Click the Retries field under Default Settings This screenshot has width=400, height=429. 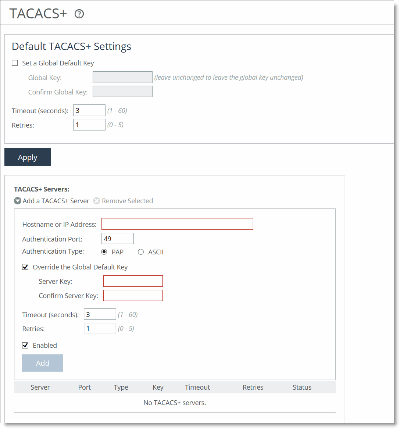click(x=89, y=124)
